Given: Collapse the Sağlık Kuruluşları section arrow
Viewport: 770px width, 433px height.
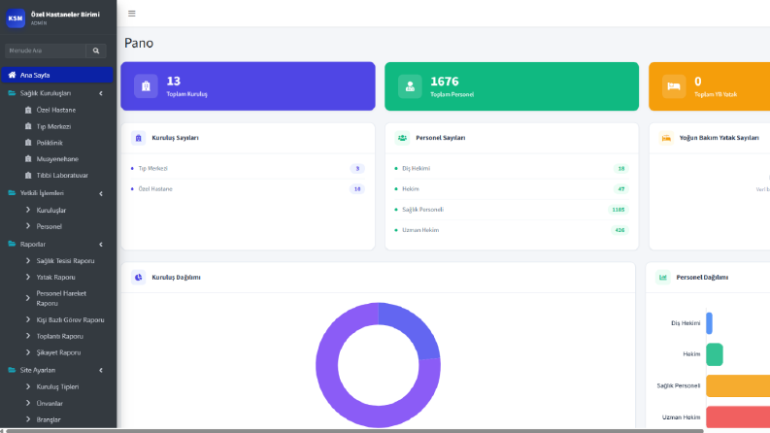Looking at the screenshot, I should click(101, 93).
